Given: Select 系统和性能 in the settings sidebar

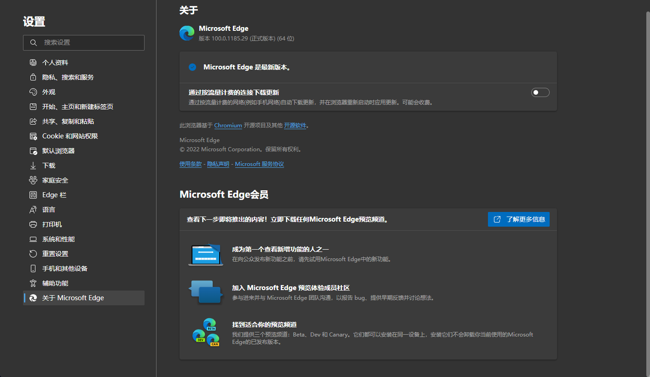Looking at the screenshot, I should tap(58, 239).
